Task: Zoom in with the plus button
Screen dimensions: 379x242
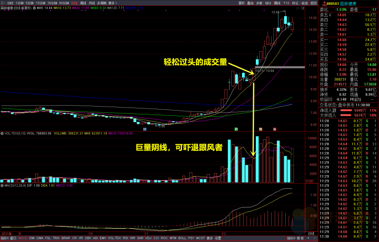Action: tap(308, 238)
